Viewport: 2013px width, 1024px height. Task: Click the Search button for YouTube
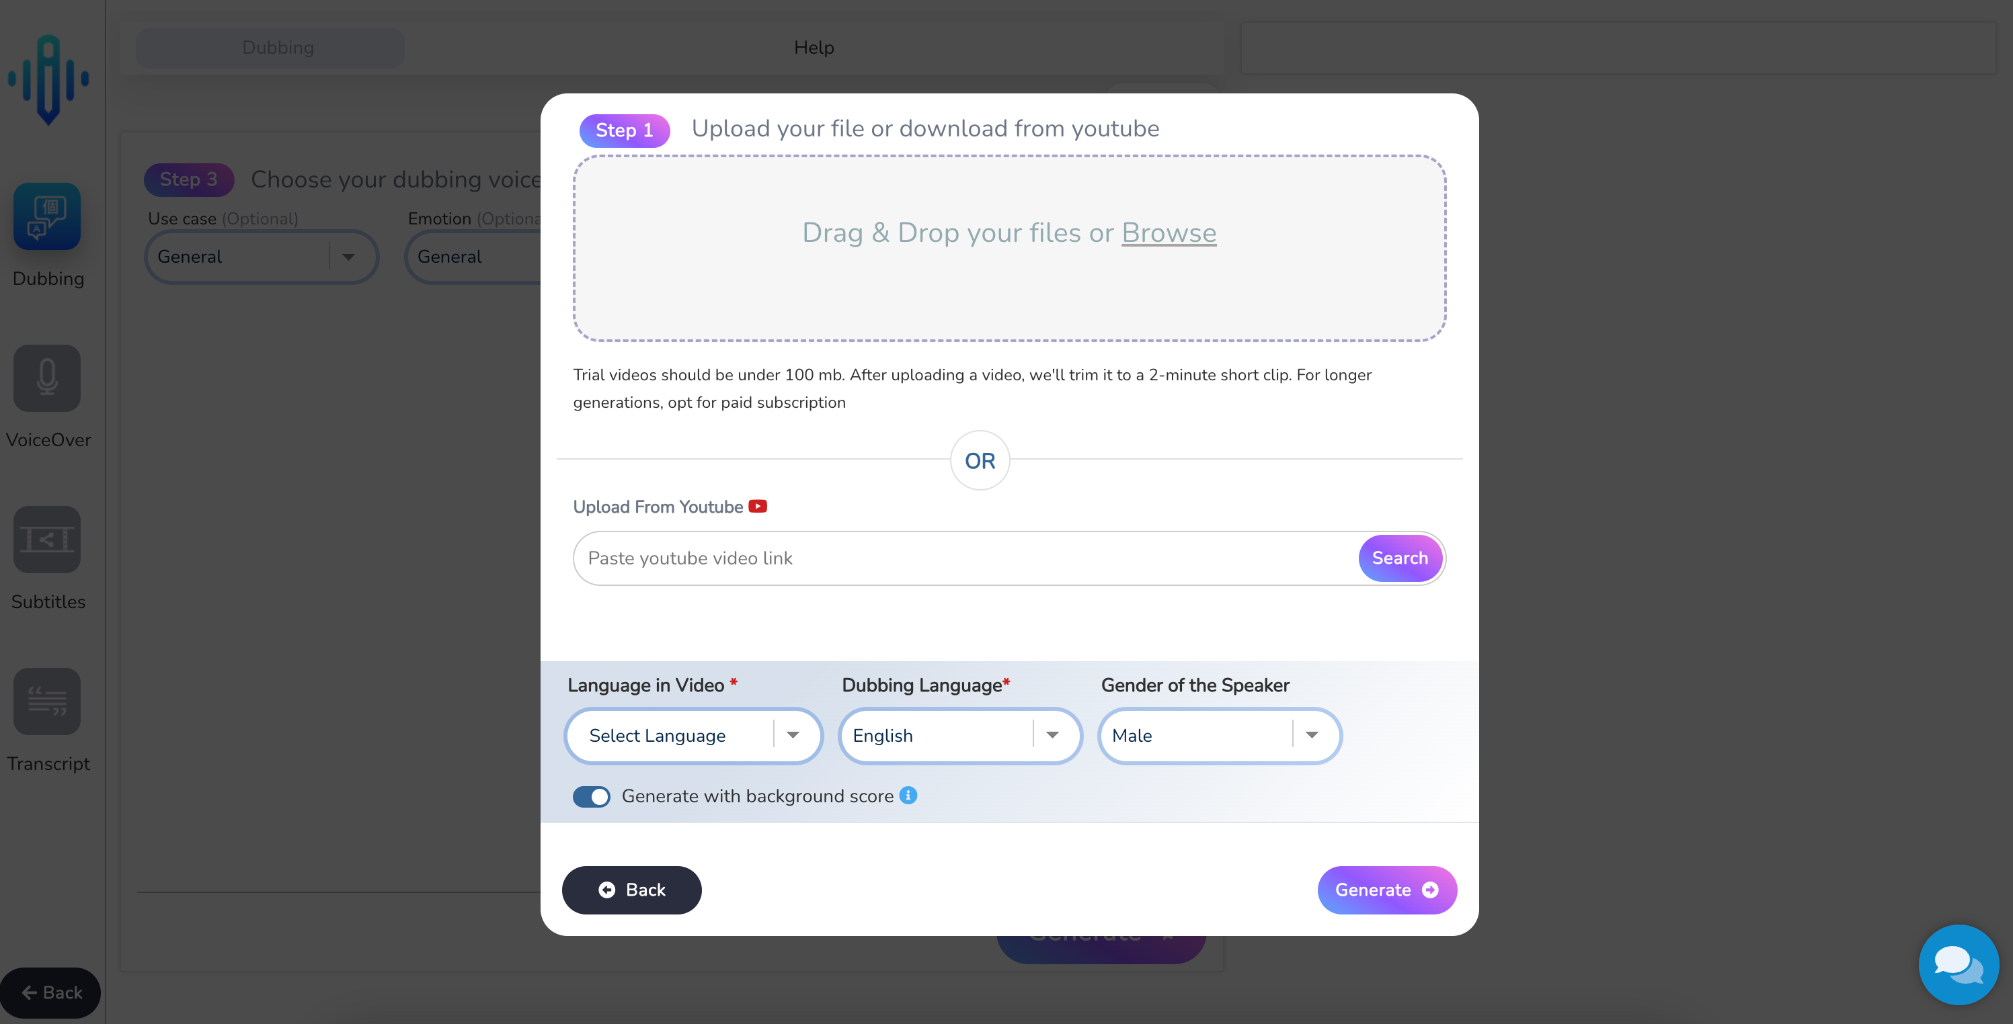[x=1399, y=558]
